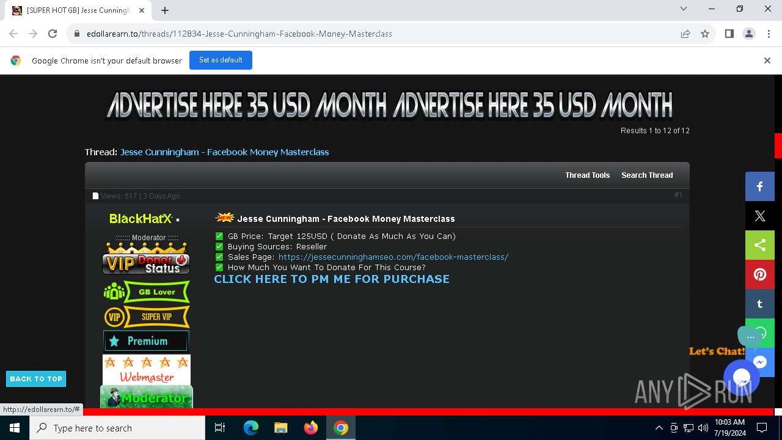This screenshot has width=782, height=440.
Task: Open the blue chat bubble widget
Action: point(741,377)
